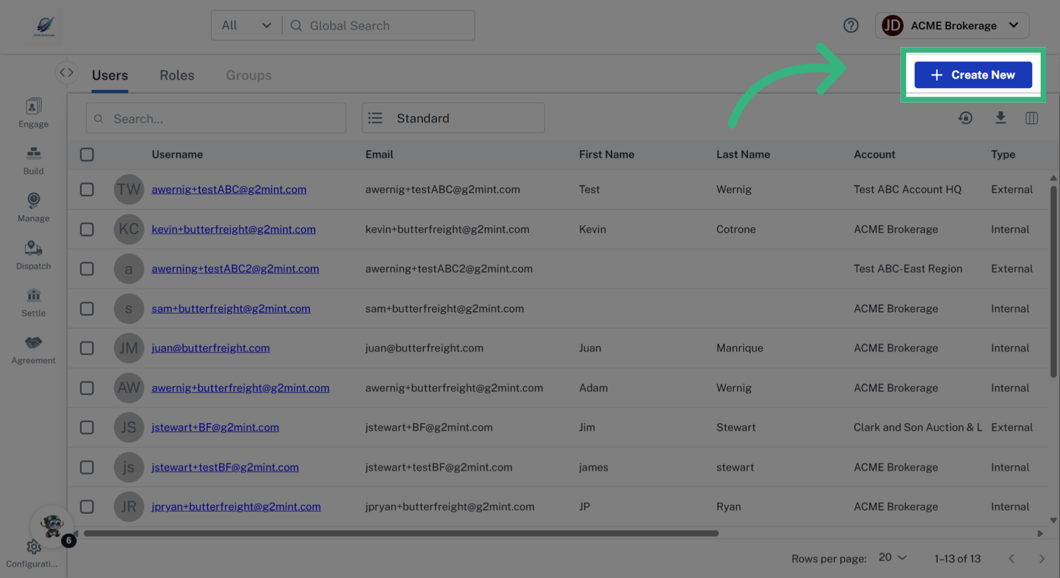Screen dimensions: 1060x578
Task: Download the user list export
Action: point(1000,118)
